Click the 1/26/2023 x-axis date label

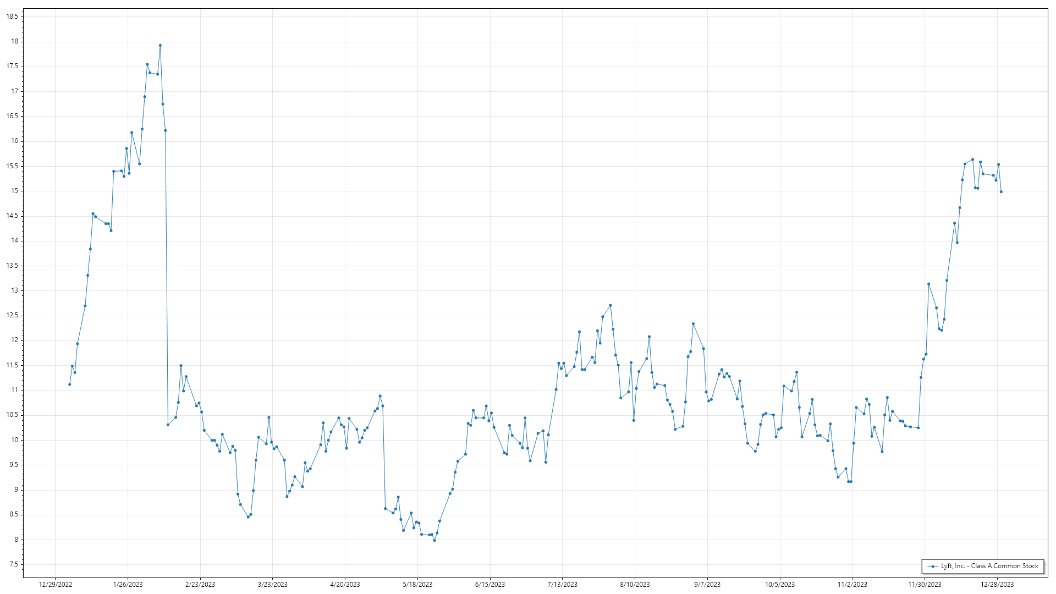pos(128,584)
